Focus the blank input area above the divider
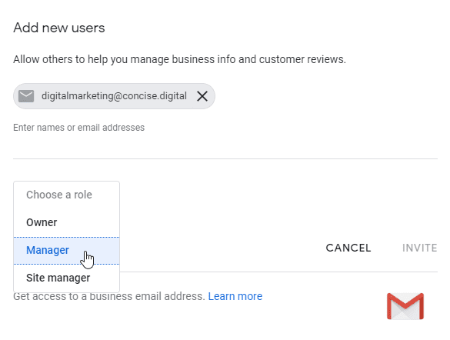The height and width of the screenshot is (340, 450). [225, 146]
